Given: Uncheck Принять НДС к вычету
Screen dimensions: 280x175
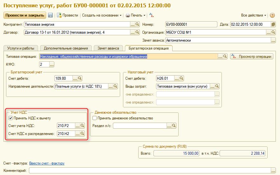Looking at the screenshot, I should (x=10, y=118).
